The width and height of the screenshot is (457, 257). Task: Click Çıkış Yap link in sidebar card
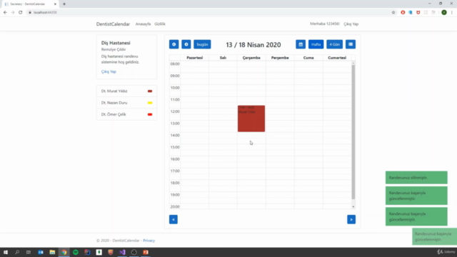pyautogui.click(x=109, y=71)
